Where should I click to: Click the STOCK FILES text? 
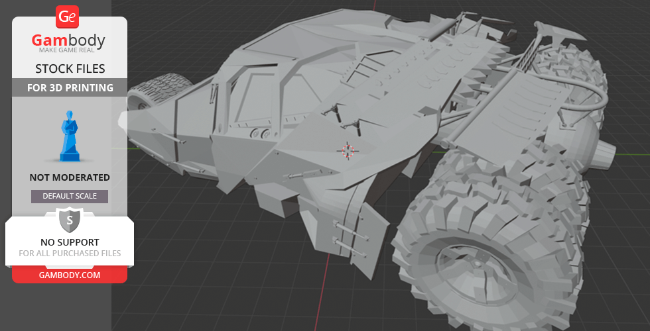pos(70,69)
